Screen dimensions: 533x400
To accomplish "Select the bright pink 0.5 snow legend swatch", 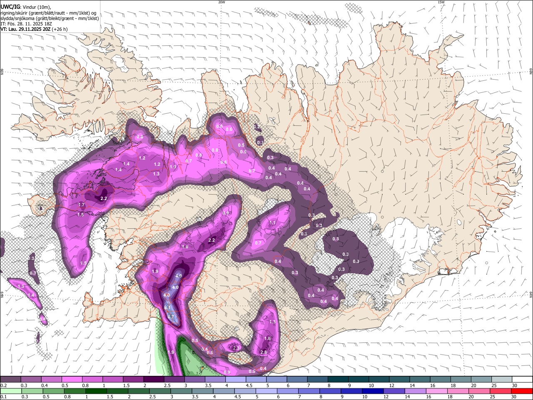I will 72,380.
